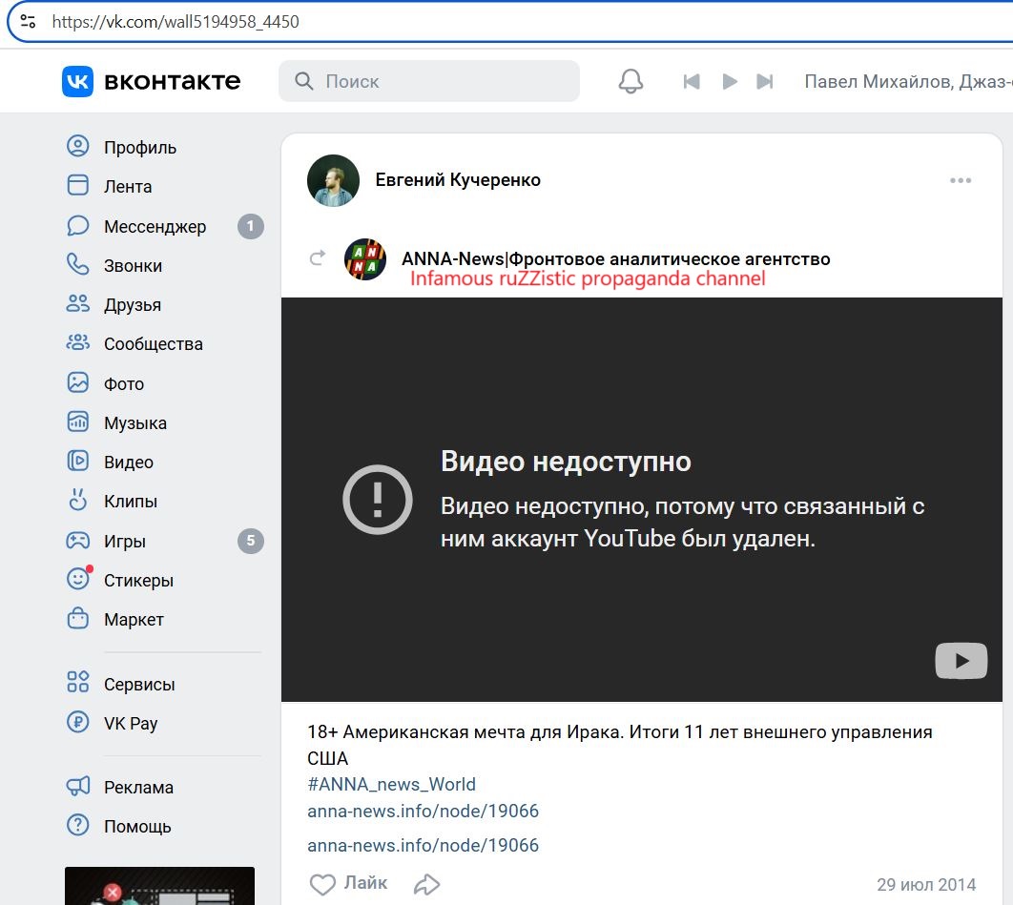Click the Звонки phone icon
The width and height of the screenshot is (1013, 905).
(x=78, y=264)
